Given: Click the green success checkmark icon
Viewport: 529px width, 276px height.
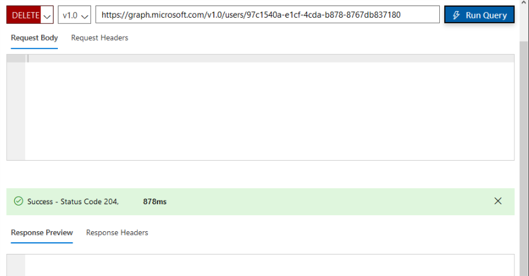Looking at the screenshot, I should [18, 201].
